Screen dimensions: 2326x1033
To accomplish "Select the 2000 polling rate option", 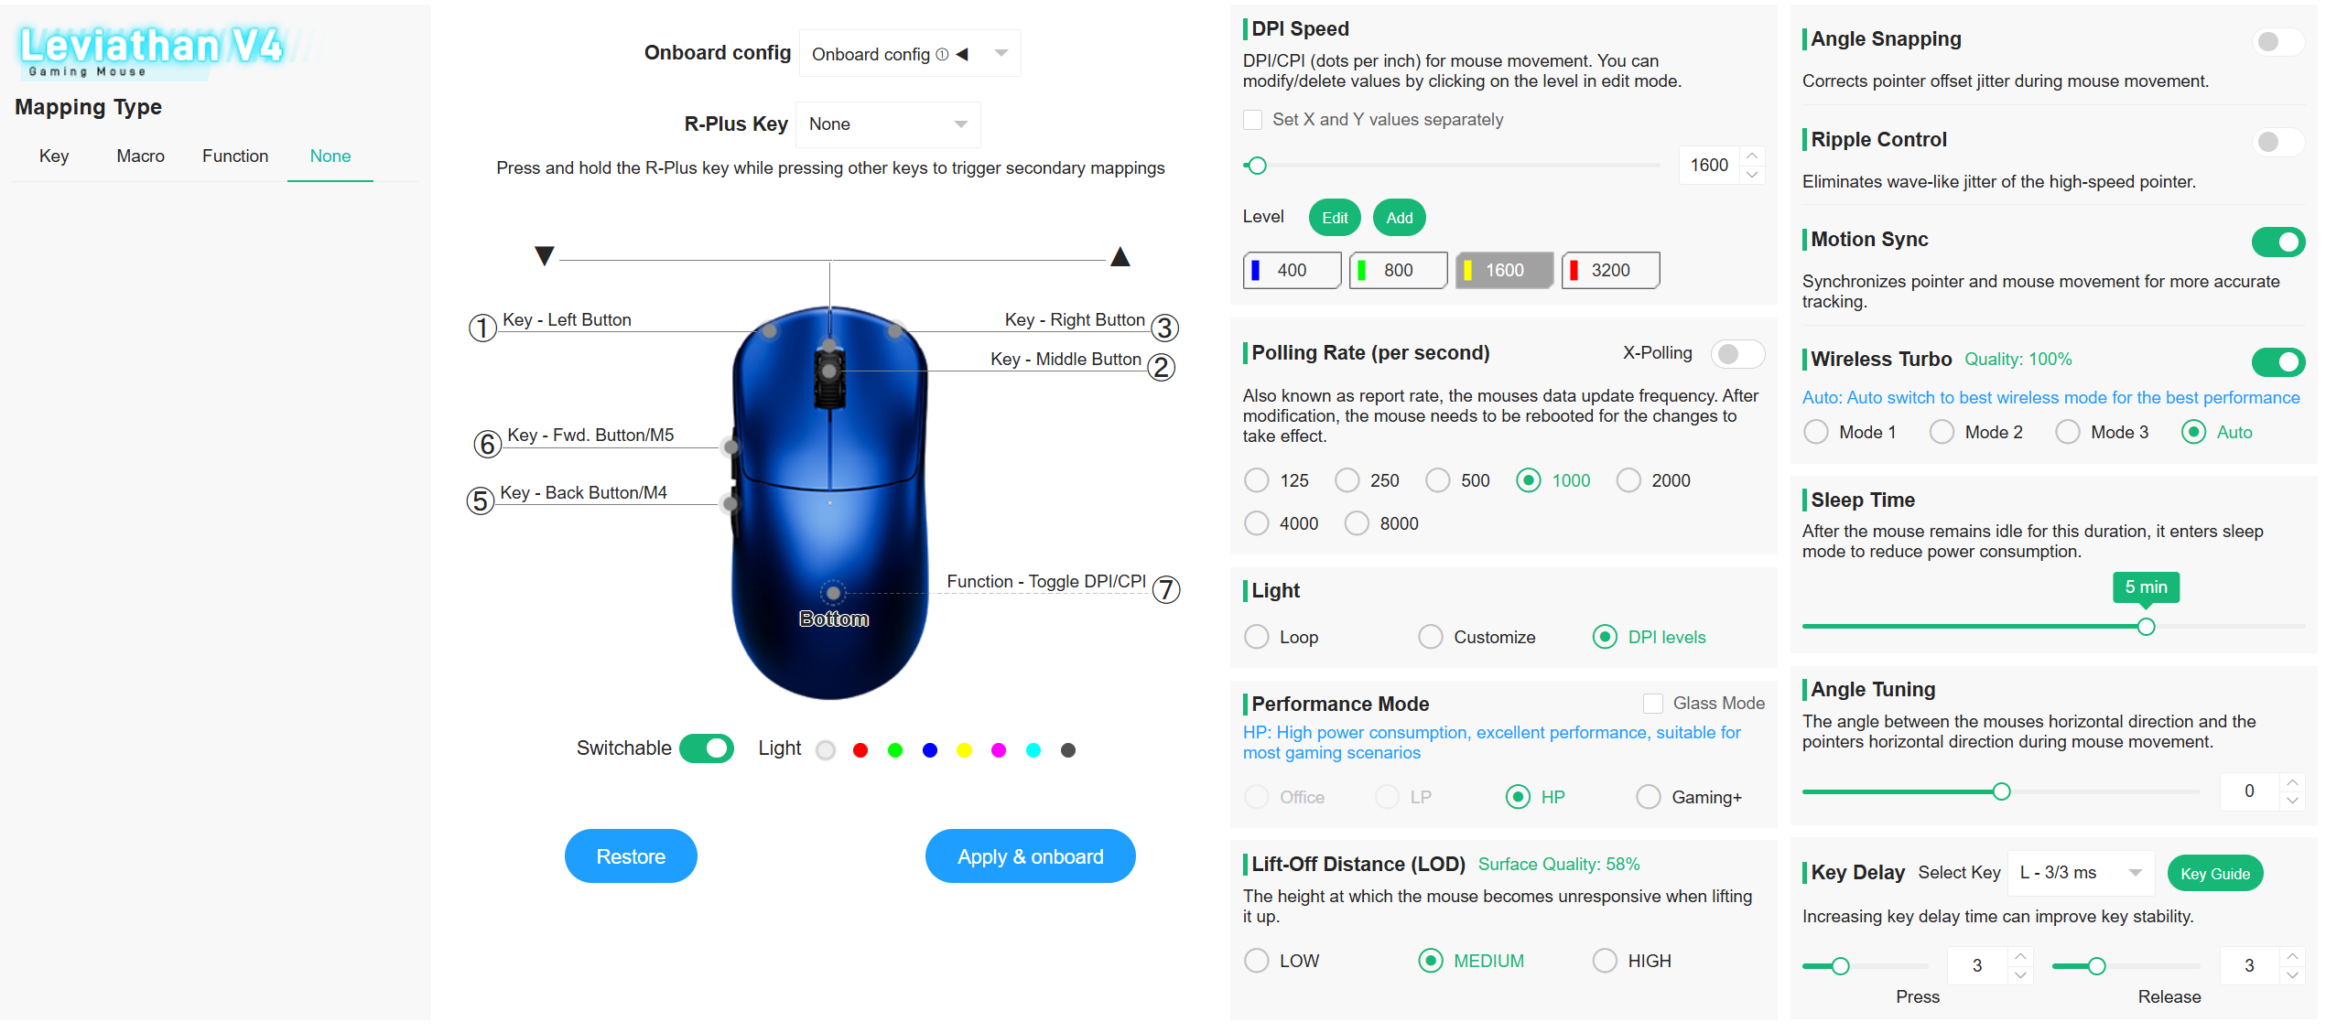I will [1628, 480].
